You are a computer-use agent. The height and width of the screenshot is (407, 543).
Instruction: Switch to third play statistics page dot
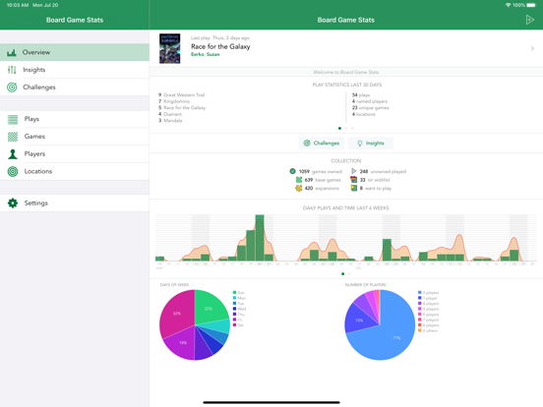[x=352, y=129]
